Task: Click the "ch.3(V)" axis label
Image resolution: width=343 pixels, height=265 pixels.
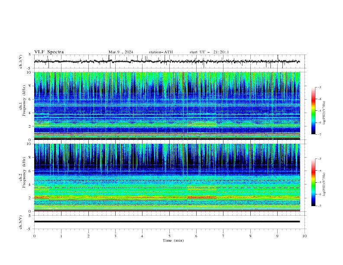Action: tap(21, 222)
